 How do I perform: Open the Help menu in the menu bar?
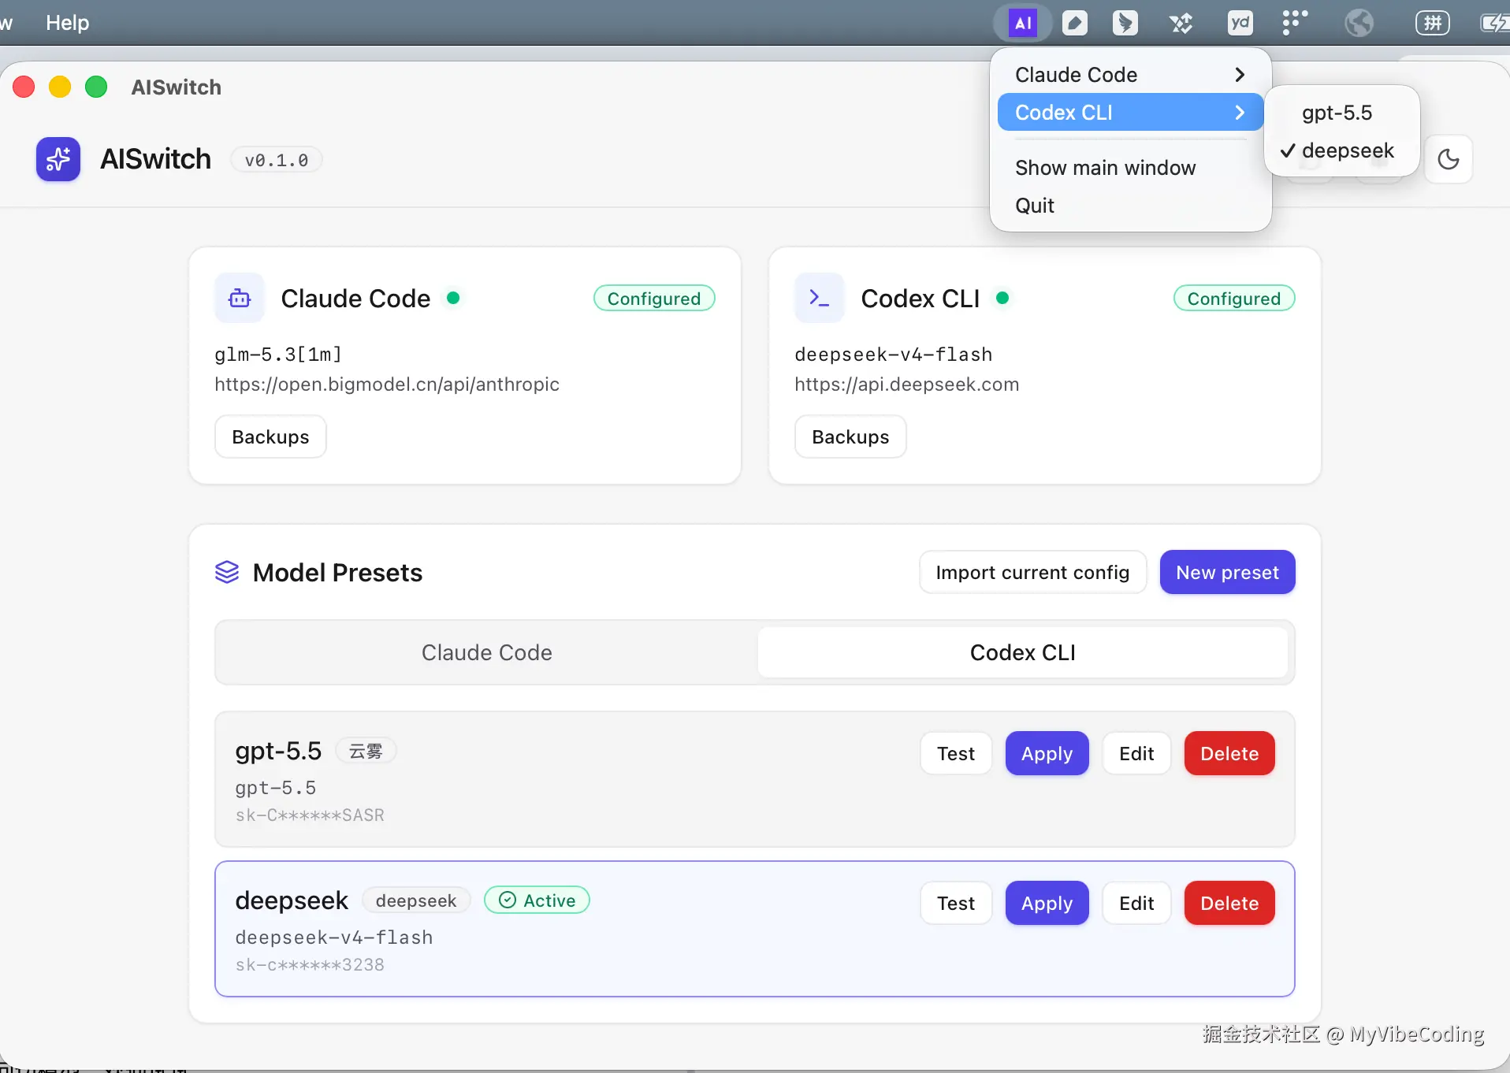coord(67,23)
